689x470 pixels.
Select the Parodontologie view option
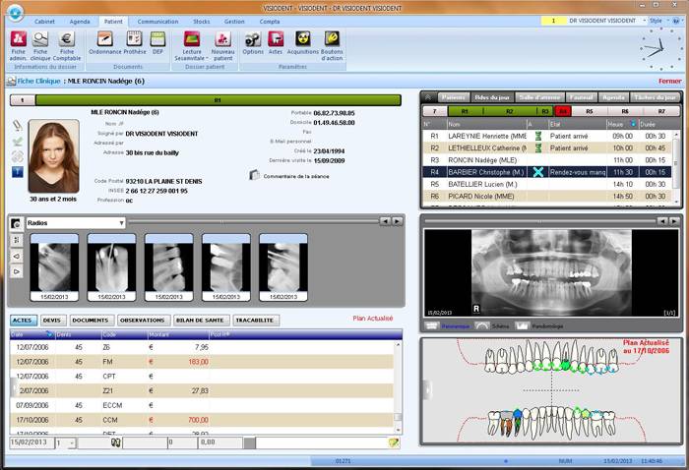click(x=538, y=325)
